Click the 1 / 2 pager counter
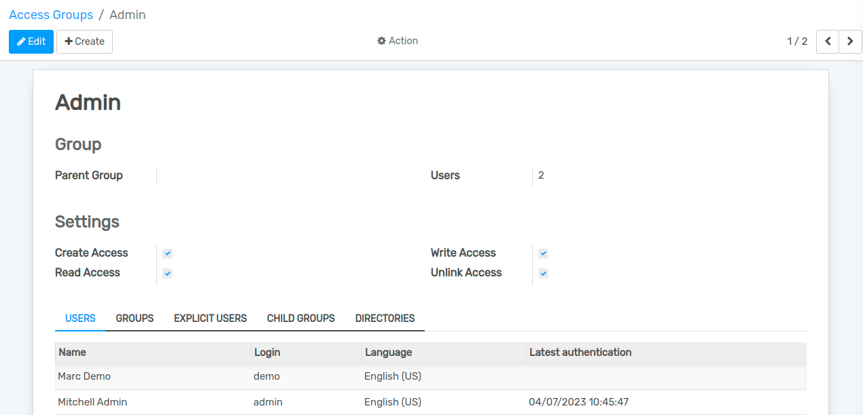This screenshot has width=863, height=415. tap(797, 41)
